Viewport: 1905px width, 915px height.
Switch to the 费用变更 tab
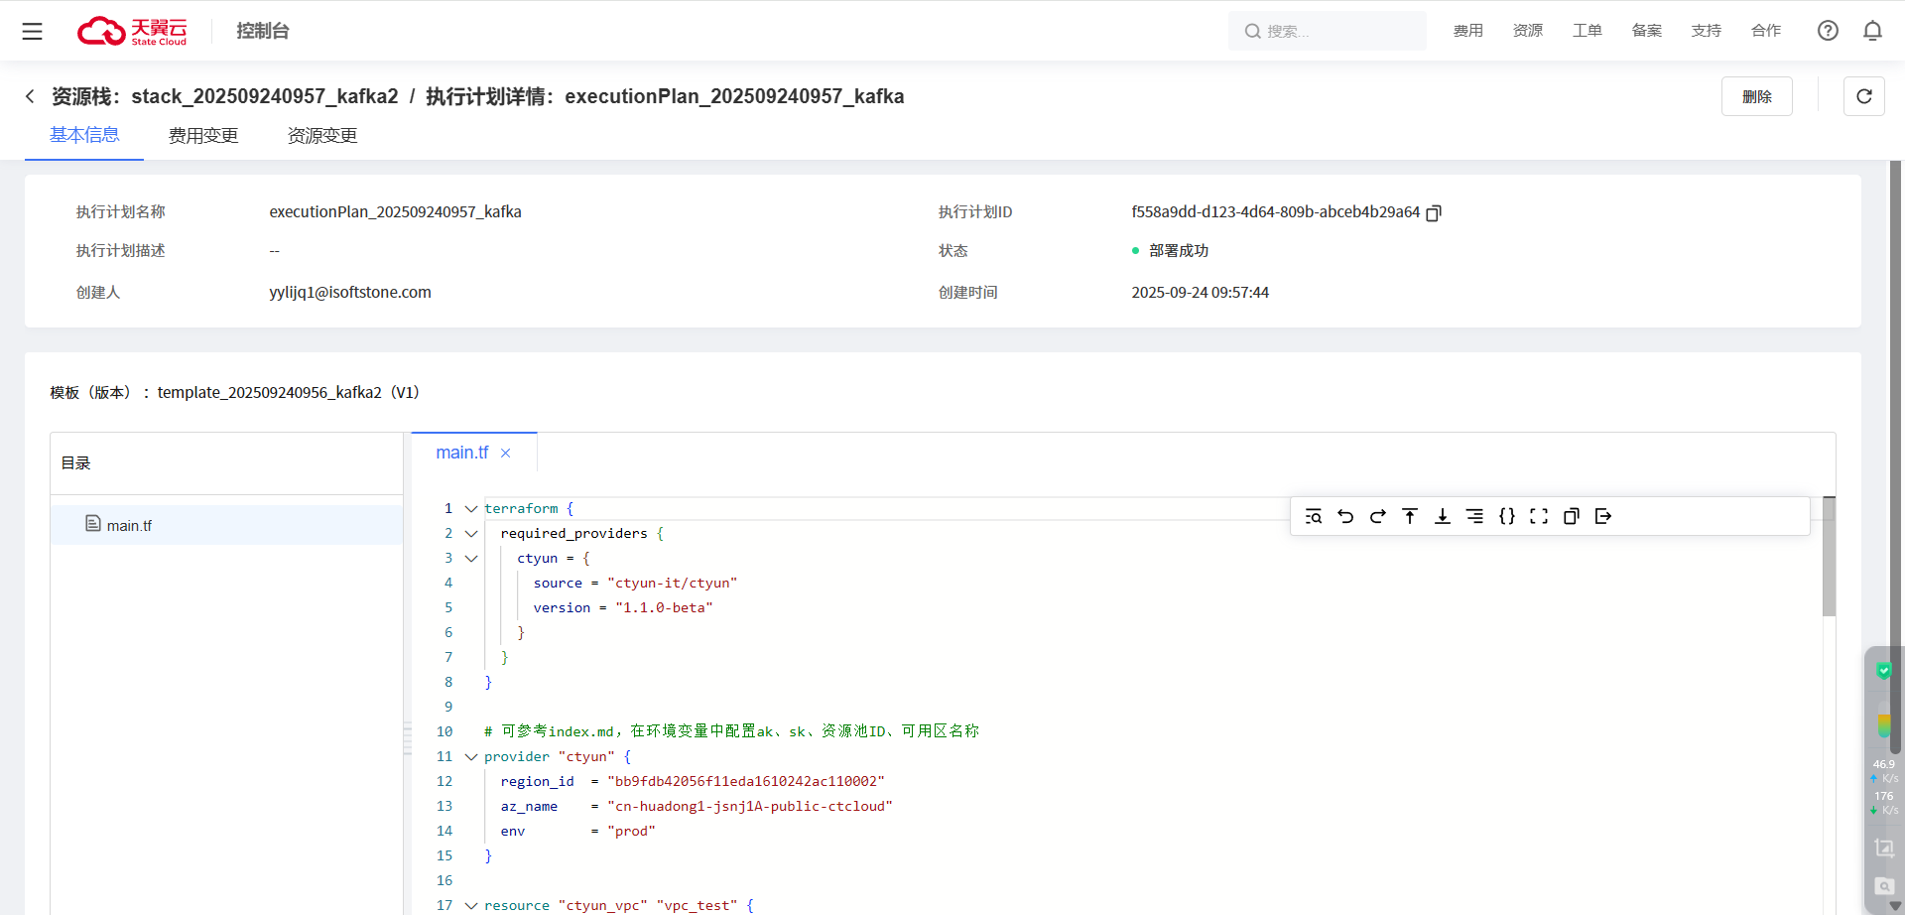pyautogui.click(x=203, y=135)
